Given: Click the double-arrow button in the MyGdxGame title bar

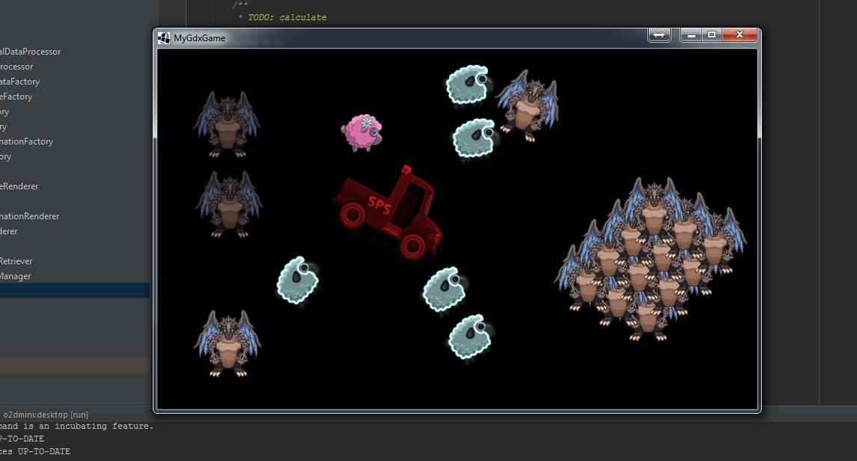Looking at the screenshot, I should pos(659,34).
